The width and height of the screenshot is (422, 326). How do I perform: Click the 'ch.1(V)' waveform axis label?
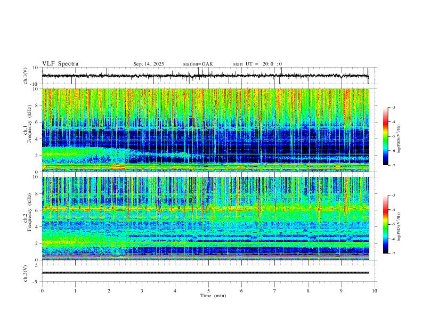coord(26,76)
